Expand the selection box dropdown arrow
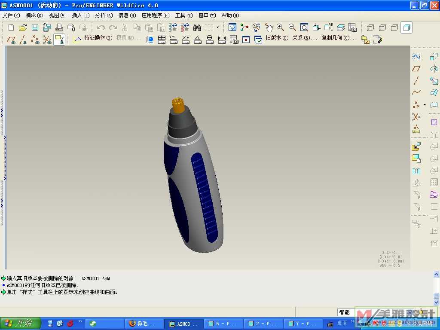Screen dimensions: 440x330 click(x=217, y=27)
